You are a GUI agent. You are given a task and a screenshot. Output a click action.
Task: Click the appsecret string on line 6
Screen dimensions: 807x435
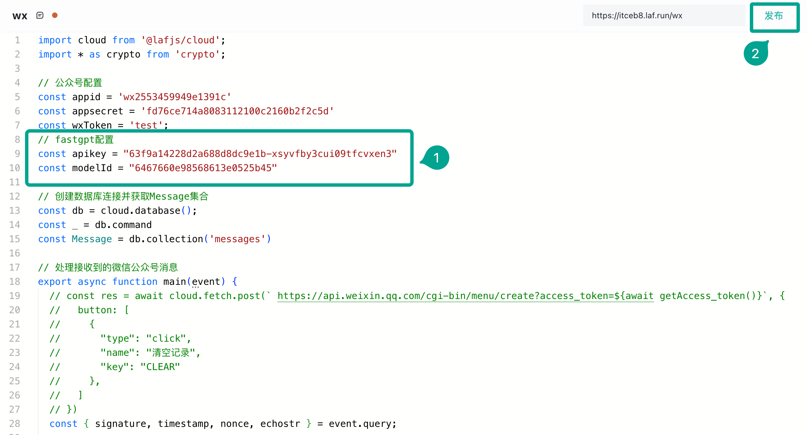click(237, 111)
